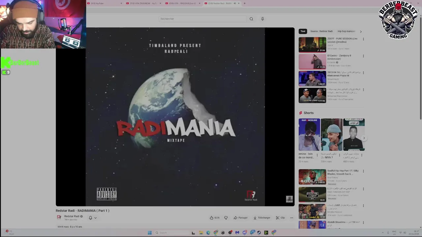Like the video with thumbs up
422x237 pixels.
coord(214,218)
